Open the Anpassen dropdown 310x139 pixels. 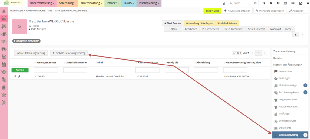[x=297, y=11]
